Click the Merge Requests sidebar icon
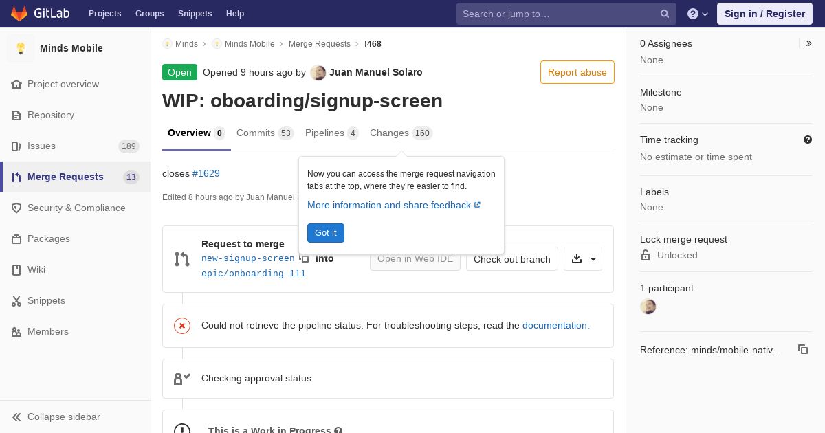825x433 pixels. click(16, 177)
